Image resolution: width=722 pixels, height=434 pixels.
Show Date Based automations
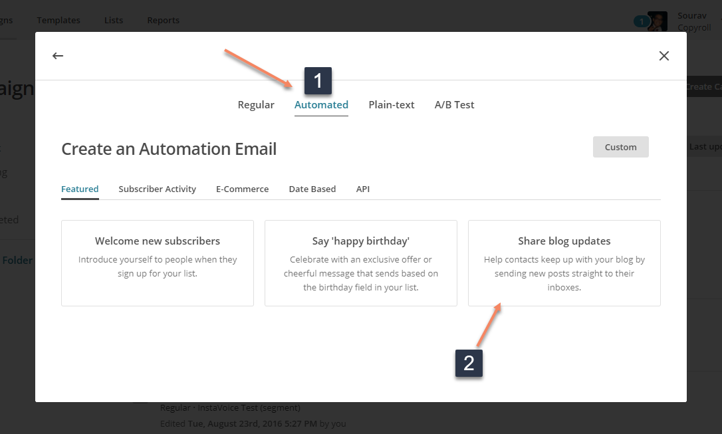point(312,189)
